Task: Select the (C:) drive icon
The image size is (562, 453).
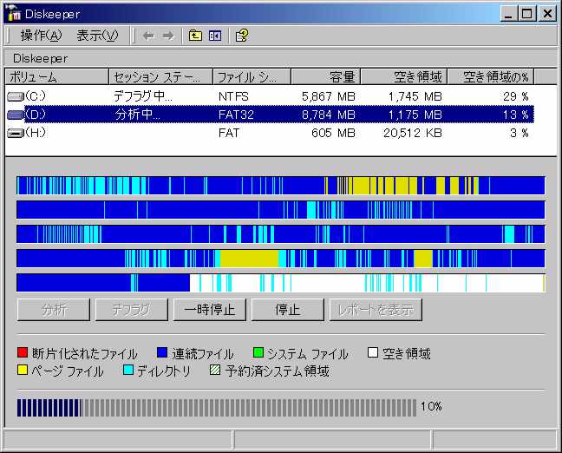Action: coord(15,96)
